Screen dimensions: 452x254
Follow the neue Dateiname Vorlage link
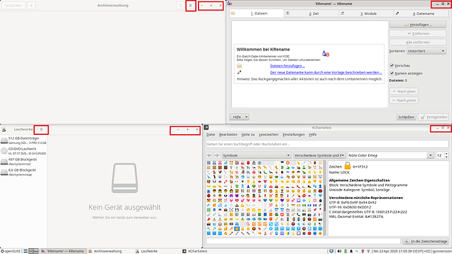coord(326,72)
